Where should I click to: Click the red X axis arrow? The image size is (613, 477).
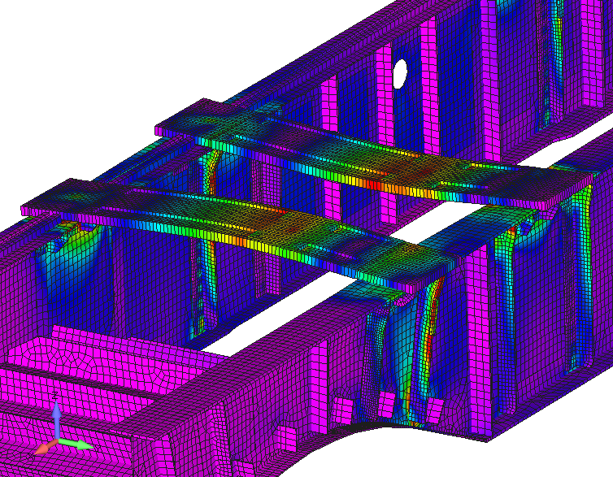click(45, 447)
